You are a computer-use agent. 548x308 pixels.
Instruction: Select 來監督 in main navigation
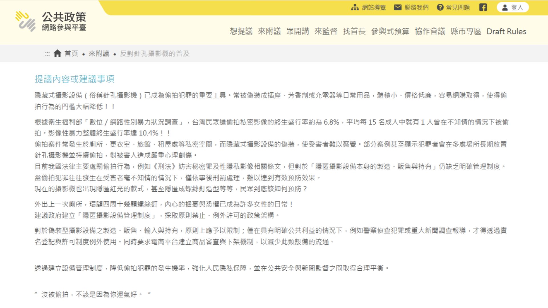click(326, 31)
